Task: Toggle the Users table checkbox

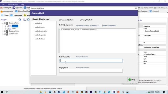Action: 8,28
